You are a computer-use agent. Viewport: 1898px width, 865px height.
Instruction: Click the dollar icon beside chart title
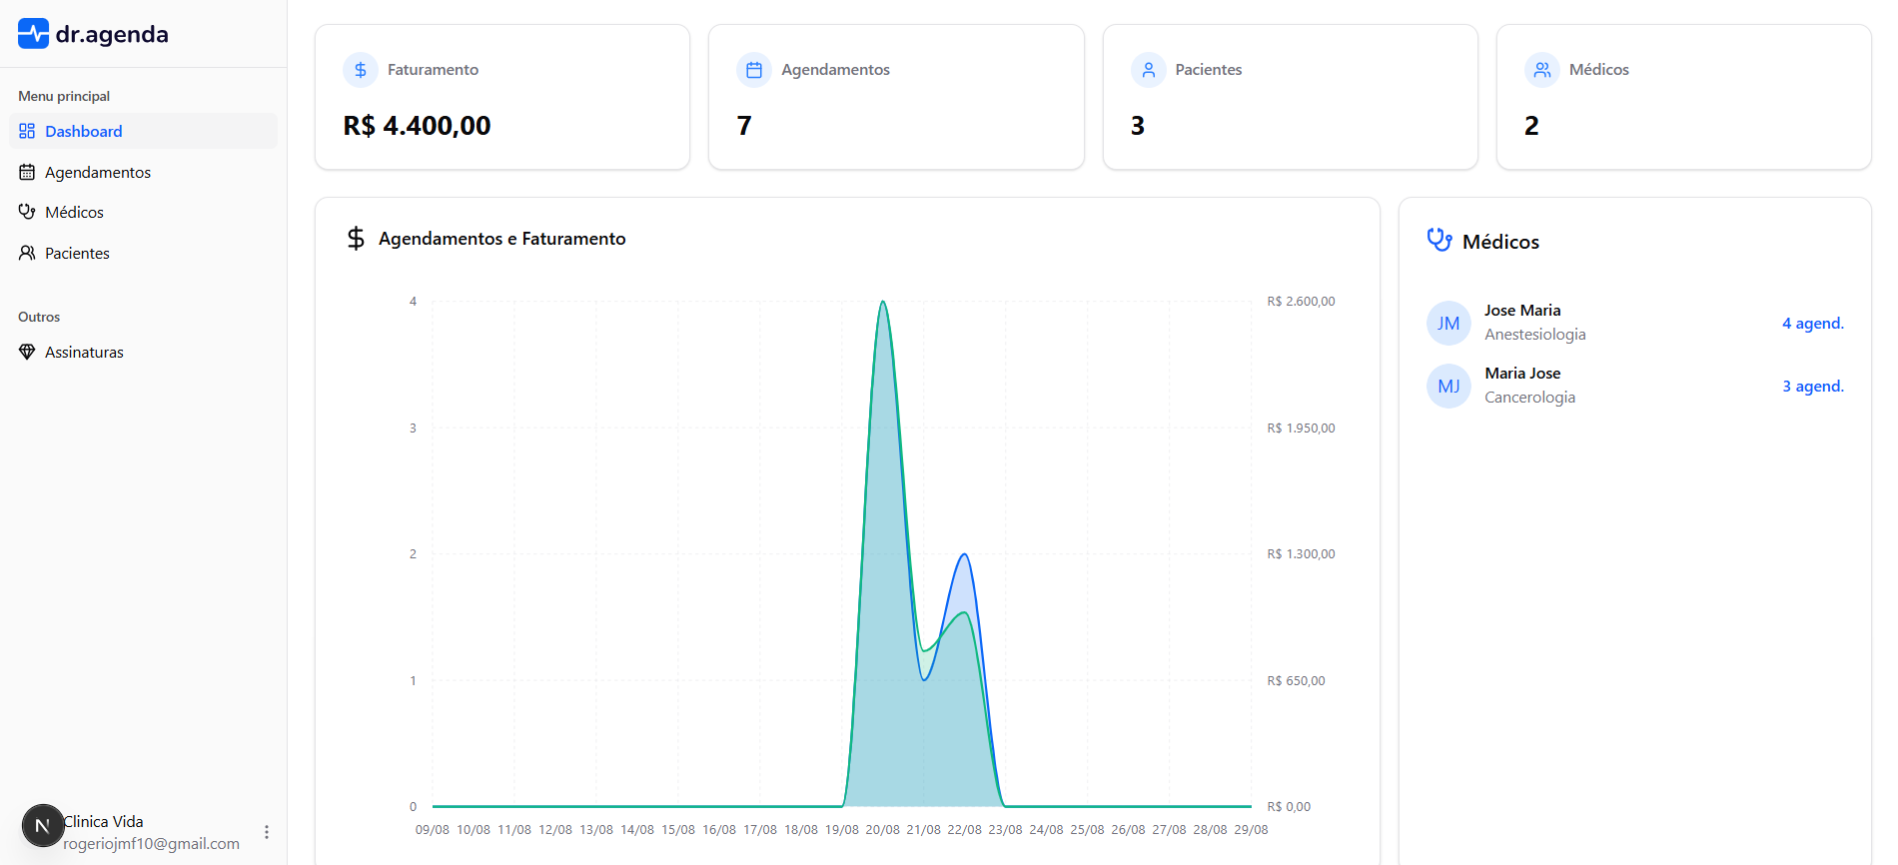point(356,239)
